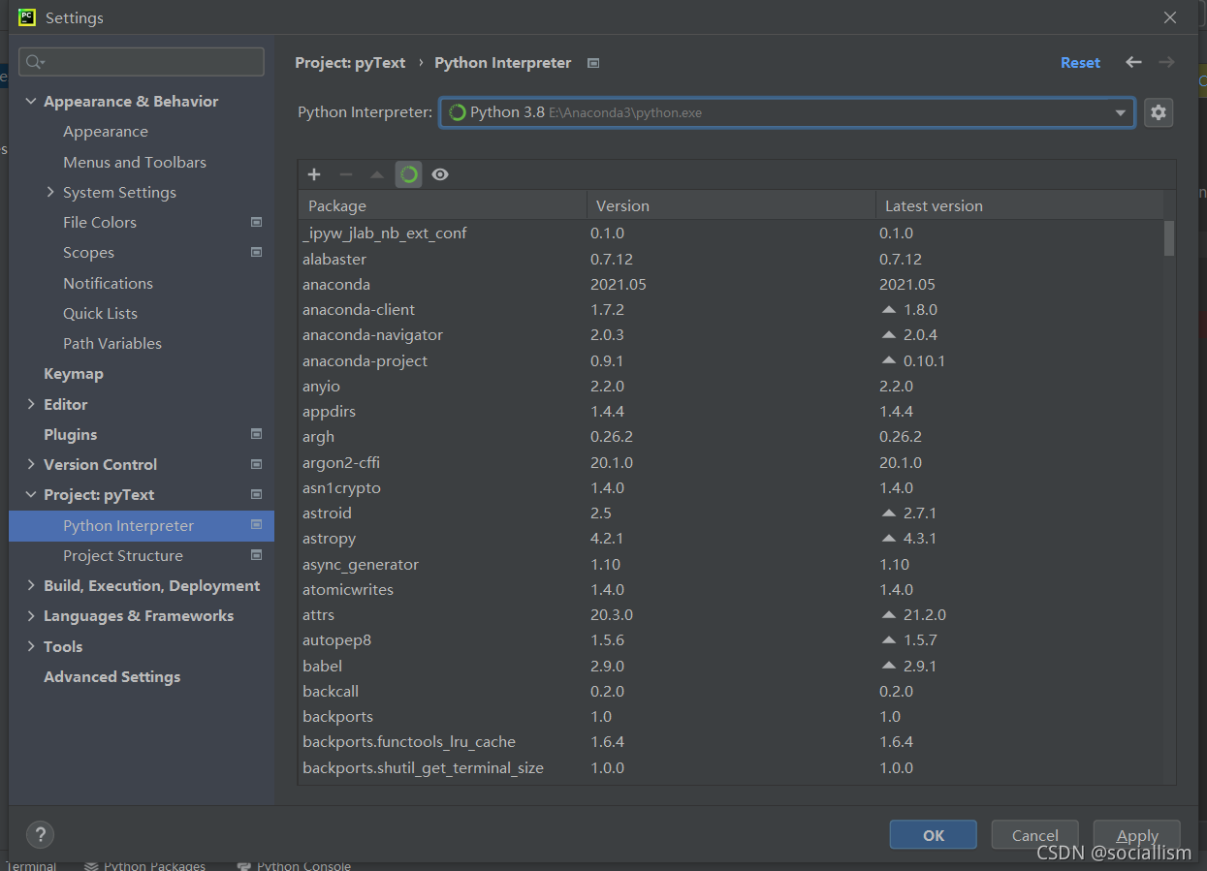The image size is (1207, 871).
Task: Click upgrade arrow for babel 2.9.1
Action: (x=888, y=667)
